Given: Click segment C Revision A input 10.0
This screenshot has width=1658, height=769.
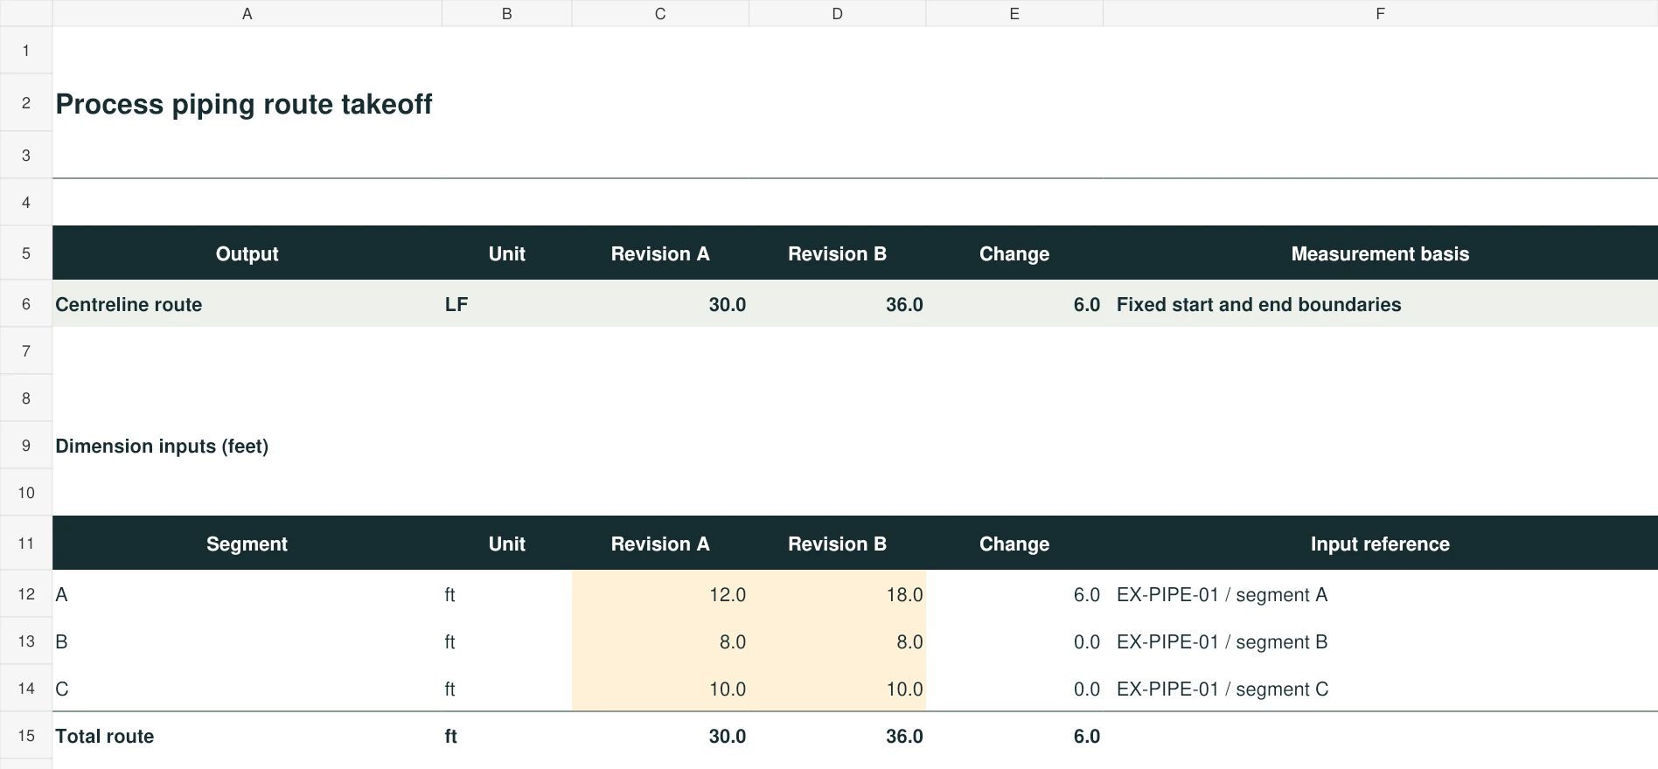Looking at the screenshot, I should pos(660,689).
